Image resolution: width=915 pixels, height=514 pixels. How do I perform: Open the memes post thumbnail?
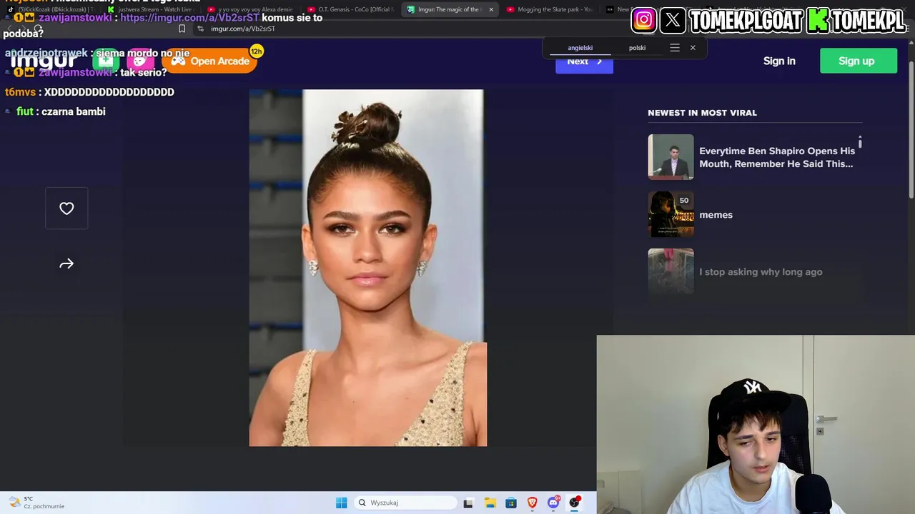click(671, 214)
